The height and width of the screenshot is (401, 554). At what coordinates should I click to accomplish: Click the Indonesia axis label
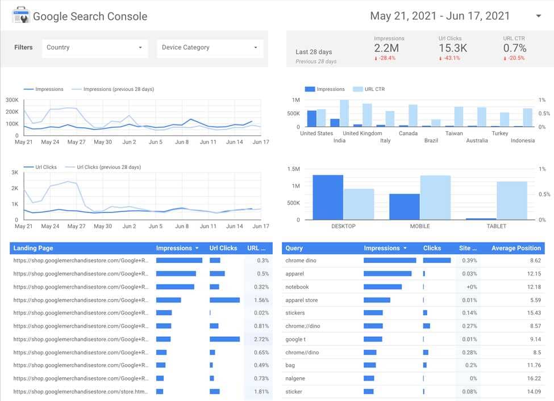coord(523,141)
